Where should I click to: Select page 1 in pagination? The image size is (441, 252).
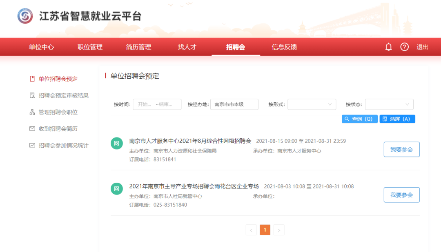(265, 230)
